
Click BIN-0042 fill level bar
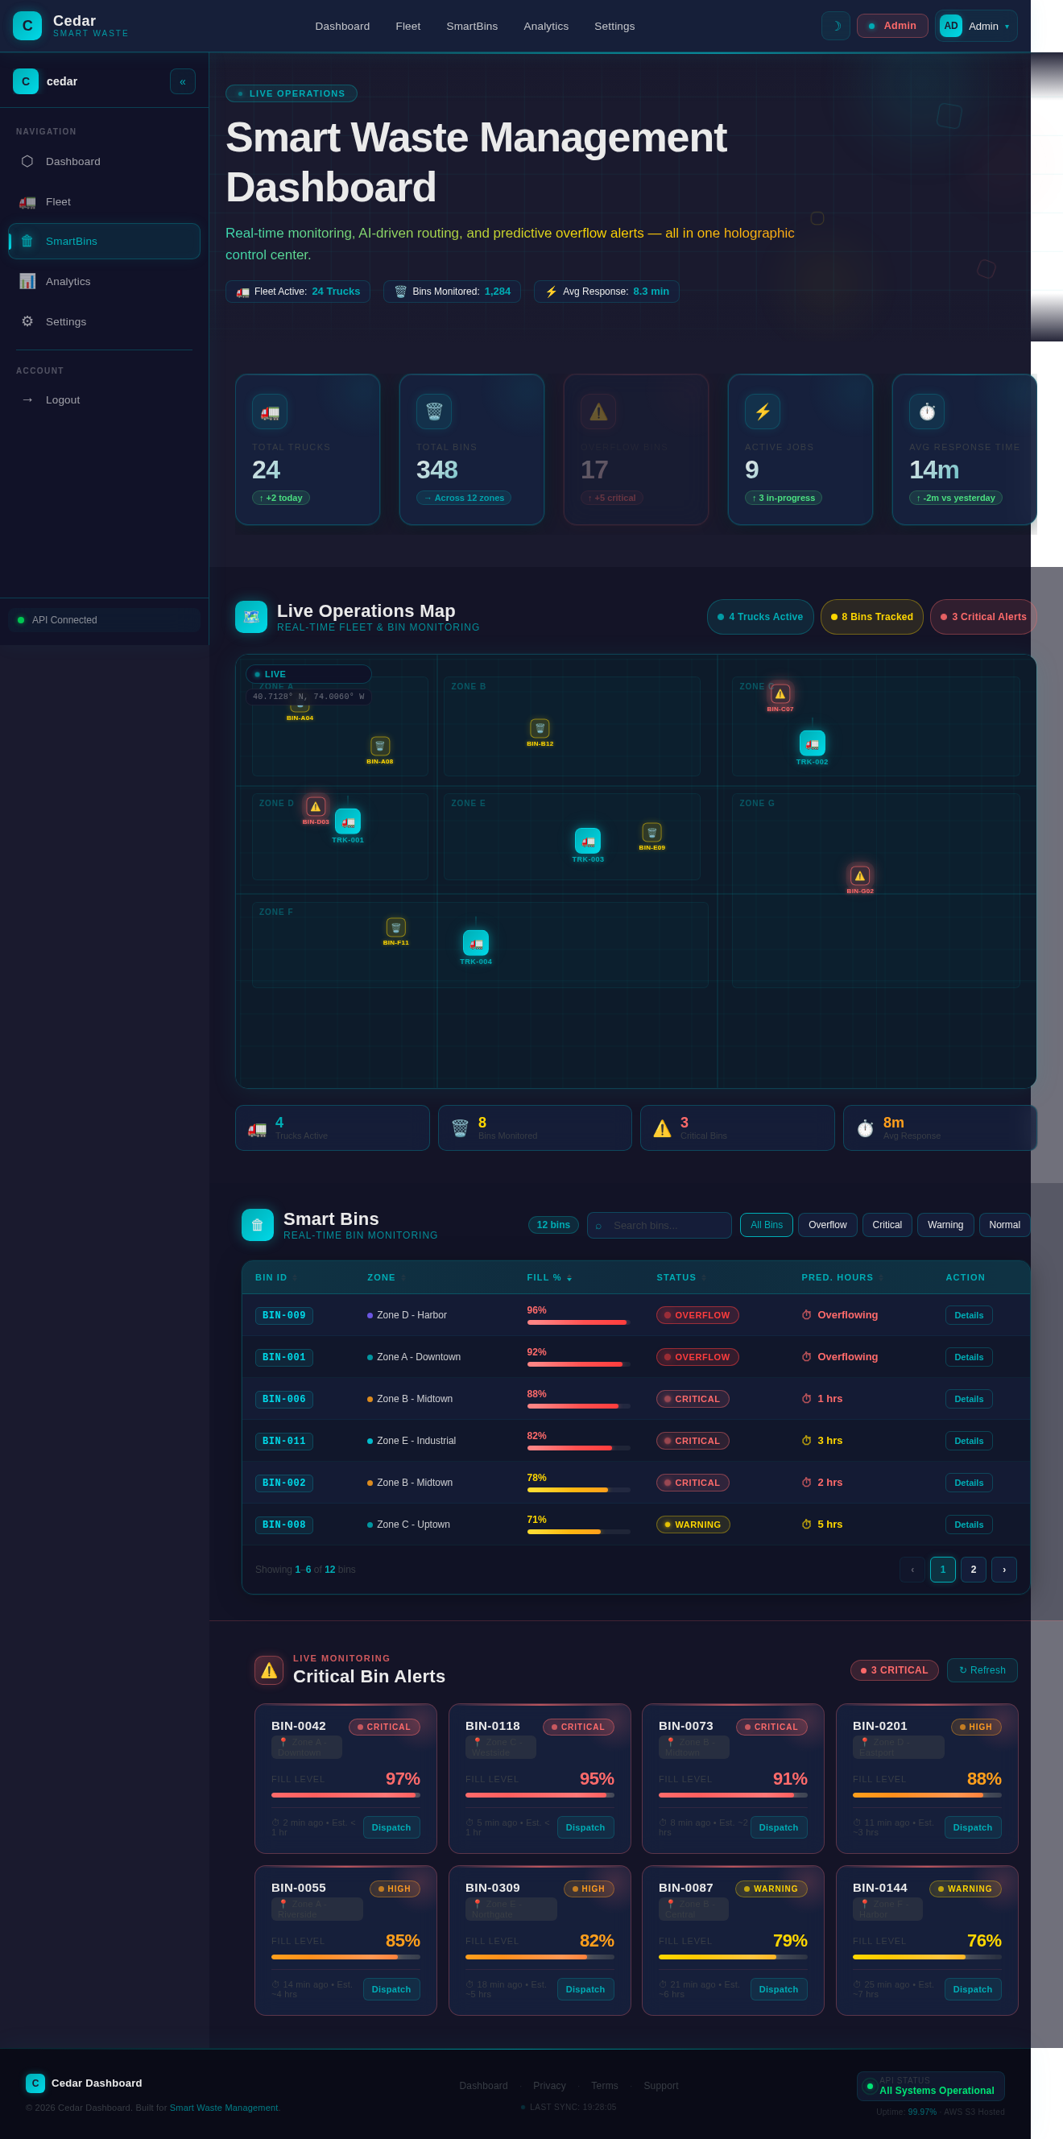tap(345, 1795)
